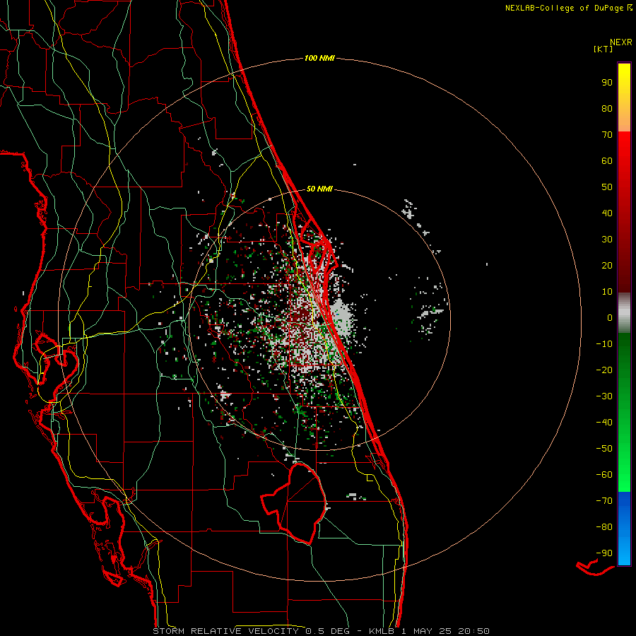Viewport: 636px width, 636px height.
Task: Click the positive 10 scale value
Action: [x=607, y=292]
